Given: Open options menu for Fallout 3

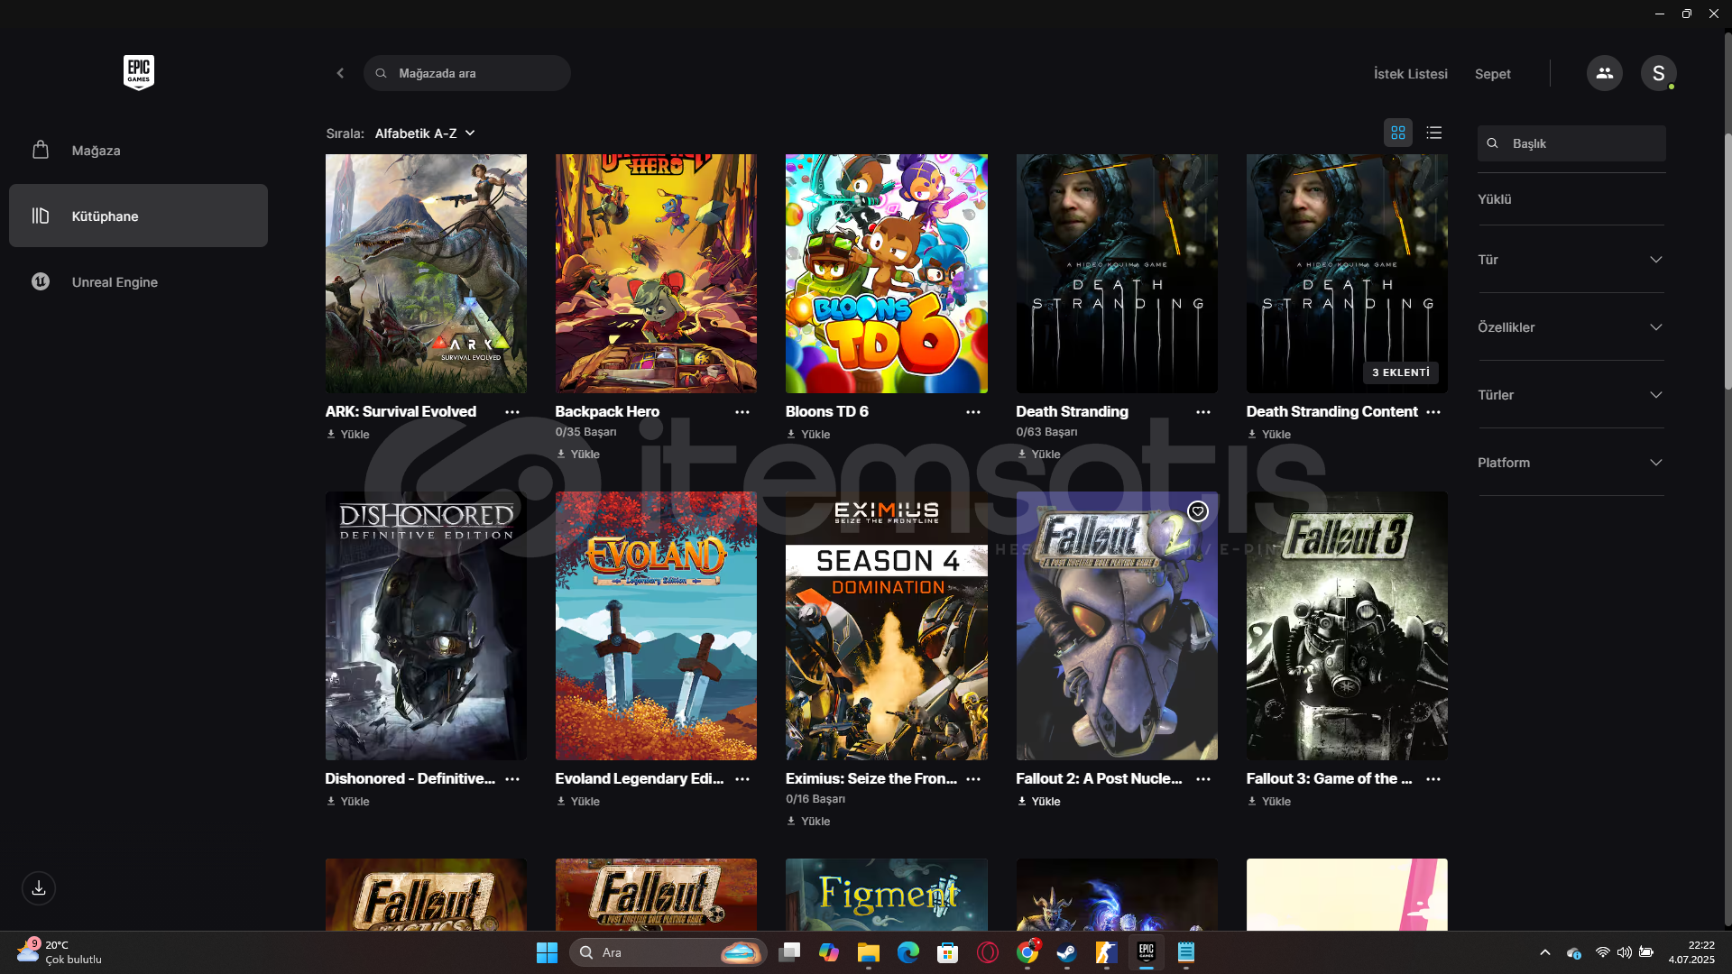Looking at the screenshot, I should [1433, 779].
